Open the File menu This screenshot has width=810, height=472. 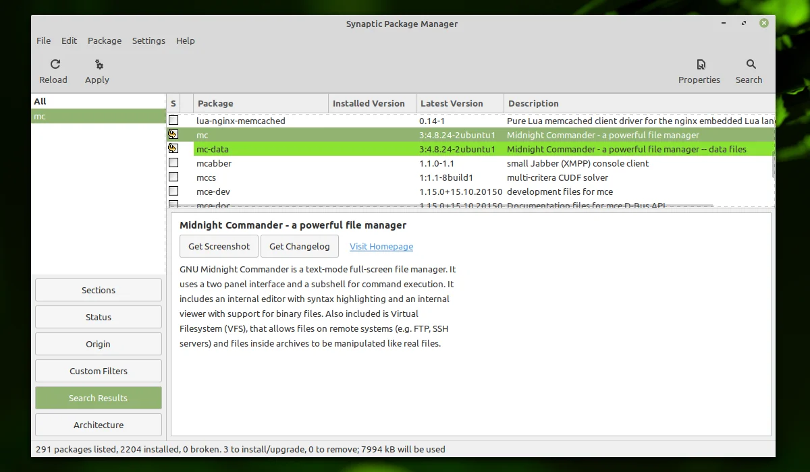point(43,40)
